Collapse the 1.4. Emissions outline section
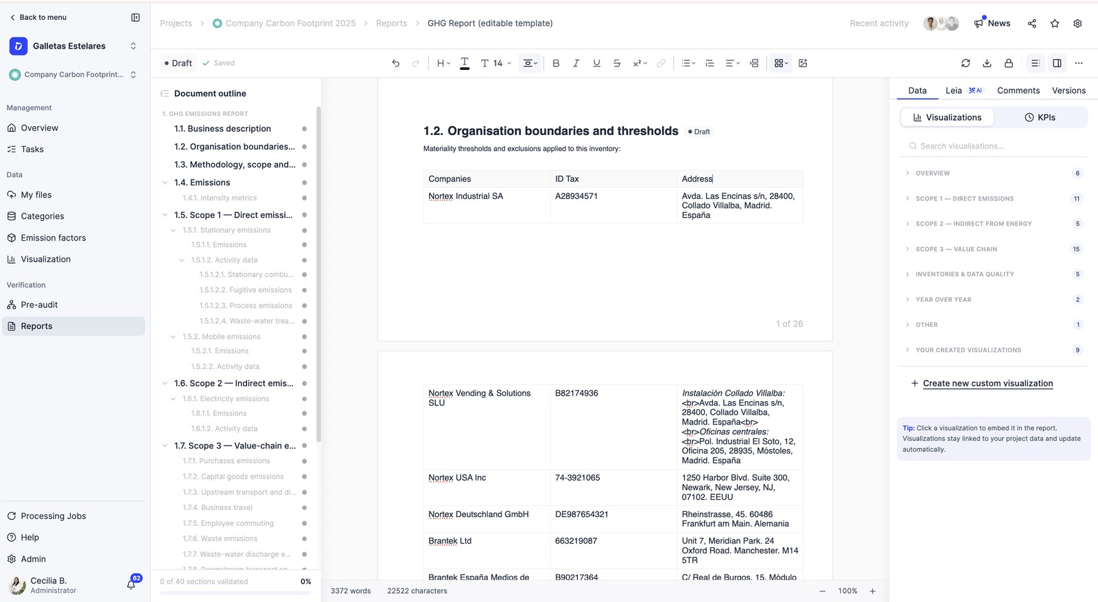 (165, 182)
